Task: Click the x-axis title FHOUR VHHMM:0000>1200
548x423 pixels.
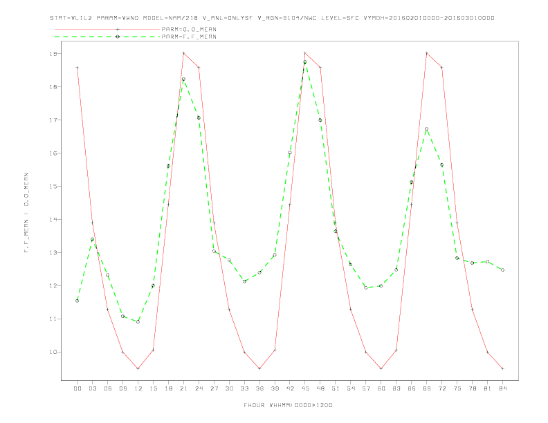Action: coord(288,405)
